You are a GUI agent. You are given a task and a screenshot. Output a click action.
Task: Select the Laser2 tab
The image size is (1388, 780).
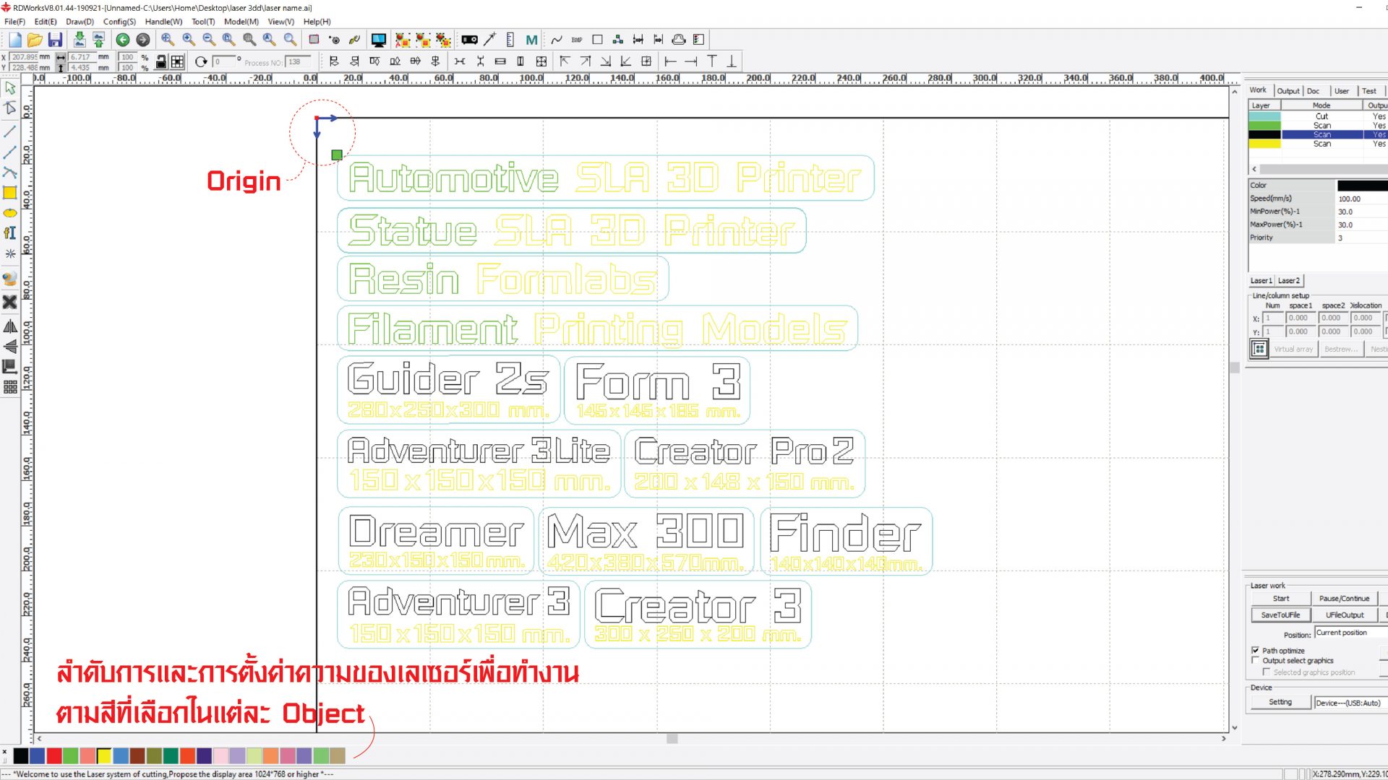pyautogui.click(x=1288, y=281)
